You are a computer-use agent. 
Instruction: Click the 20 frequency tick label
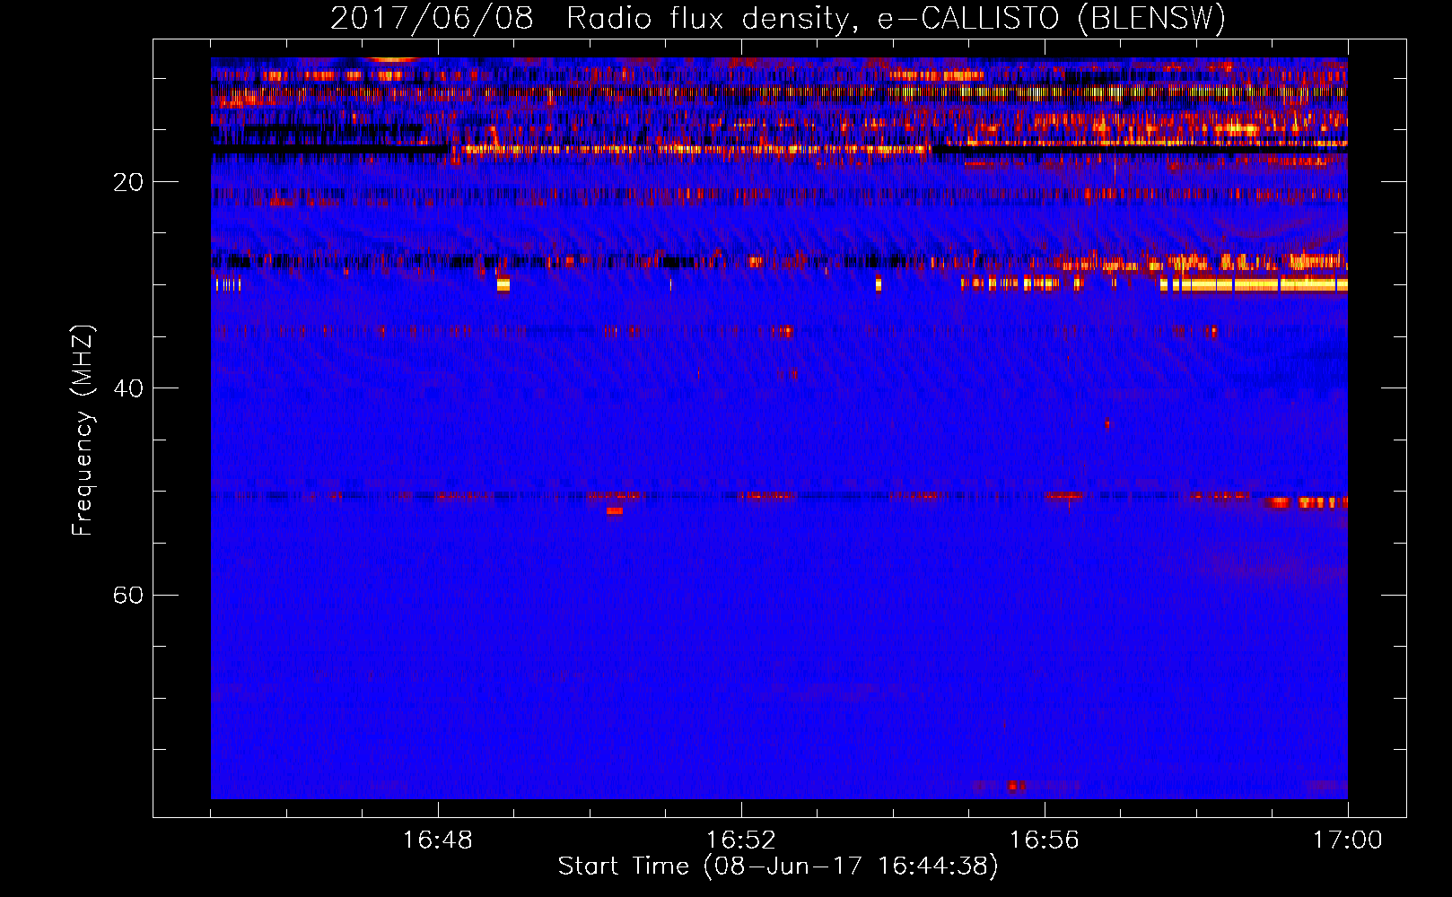[127, 182]
